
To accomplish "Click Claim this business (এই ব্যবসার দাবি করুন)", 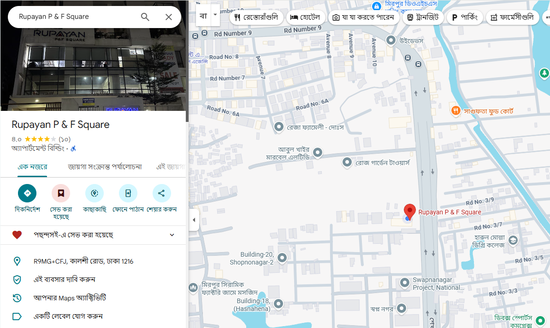I will tap(64, 279).
